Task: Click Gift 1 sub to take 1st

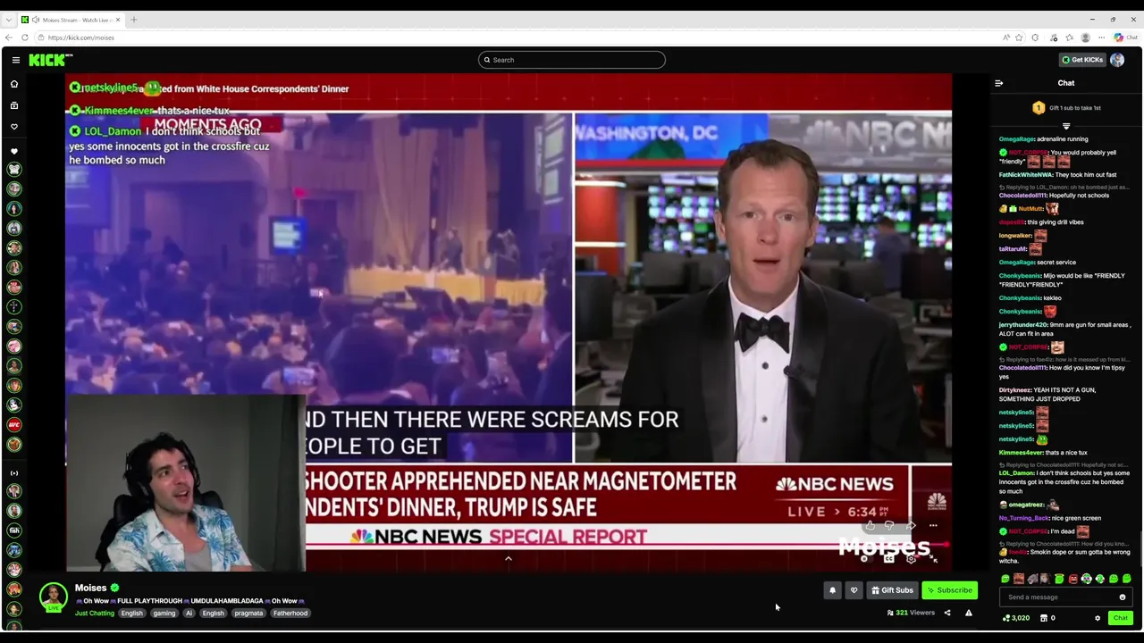Action: (x=1075, y=108)
